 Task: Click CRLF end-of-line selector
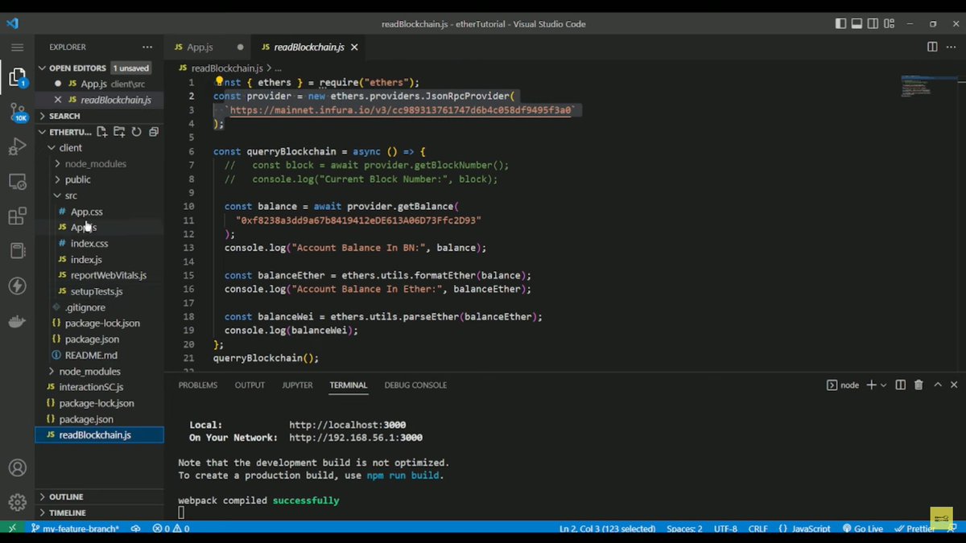(x=758, y=529)
